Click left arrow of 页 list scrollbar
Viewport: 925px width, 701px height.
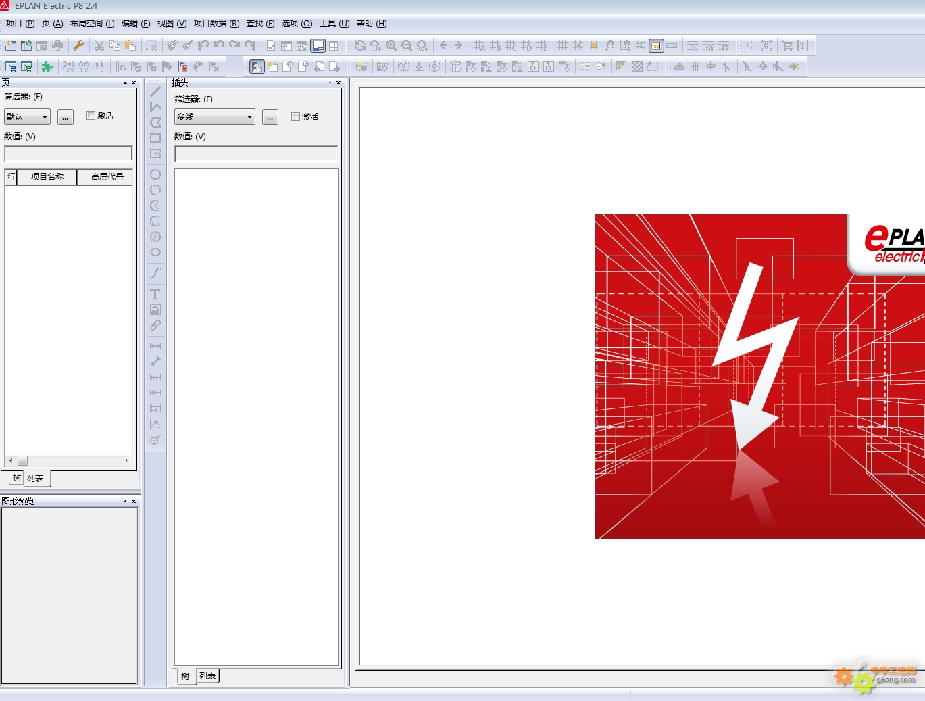pos(11,461)
